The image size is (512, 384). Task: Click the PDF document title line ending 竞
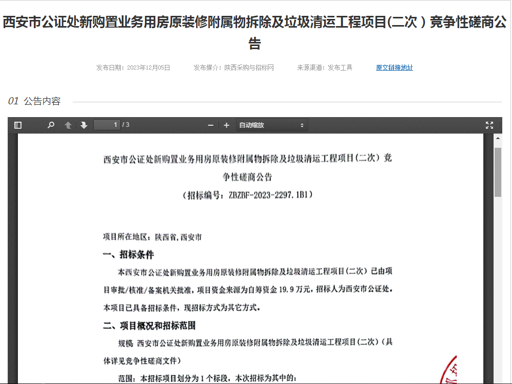pos(247,159)
